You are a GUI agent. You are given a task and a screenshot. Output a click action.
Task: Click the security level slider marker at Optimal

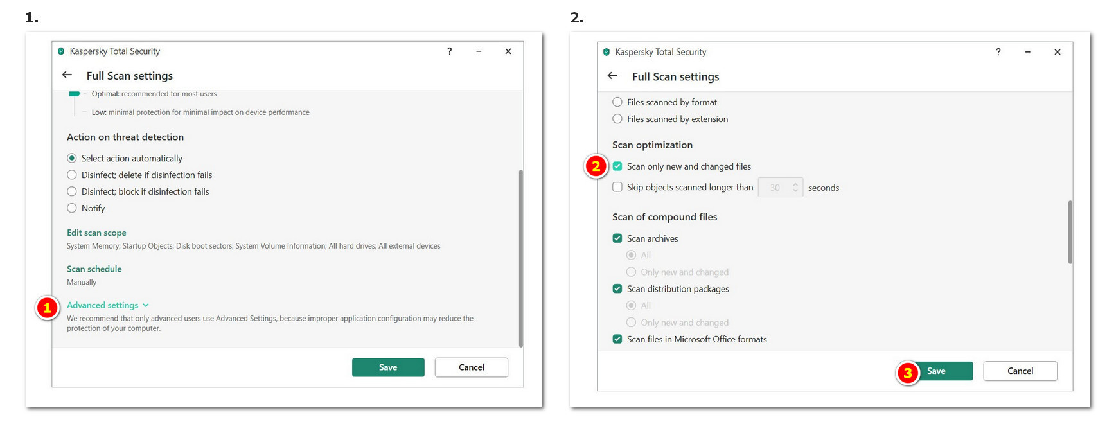pos(75,94)
